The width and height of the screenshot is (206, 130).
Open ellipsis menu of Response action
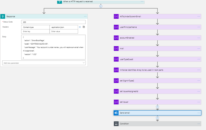tap(85, 16)
